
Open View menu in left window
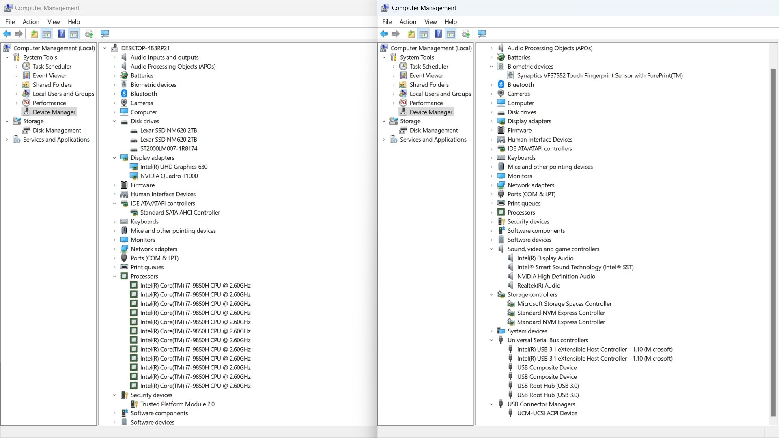[54, 22]
